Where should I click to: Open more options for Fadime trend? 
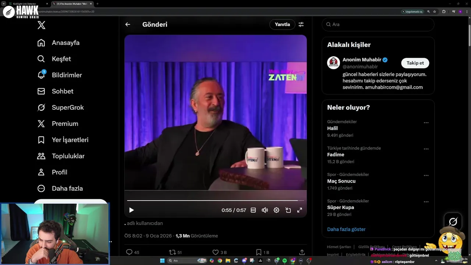(x=426, y=149)
